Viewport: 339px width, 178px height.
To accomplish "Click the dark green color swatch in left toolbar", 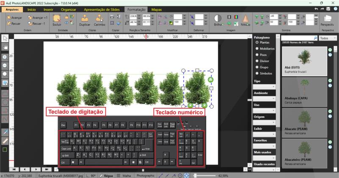I will pos(5,150).
